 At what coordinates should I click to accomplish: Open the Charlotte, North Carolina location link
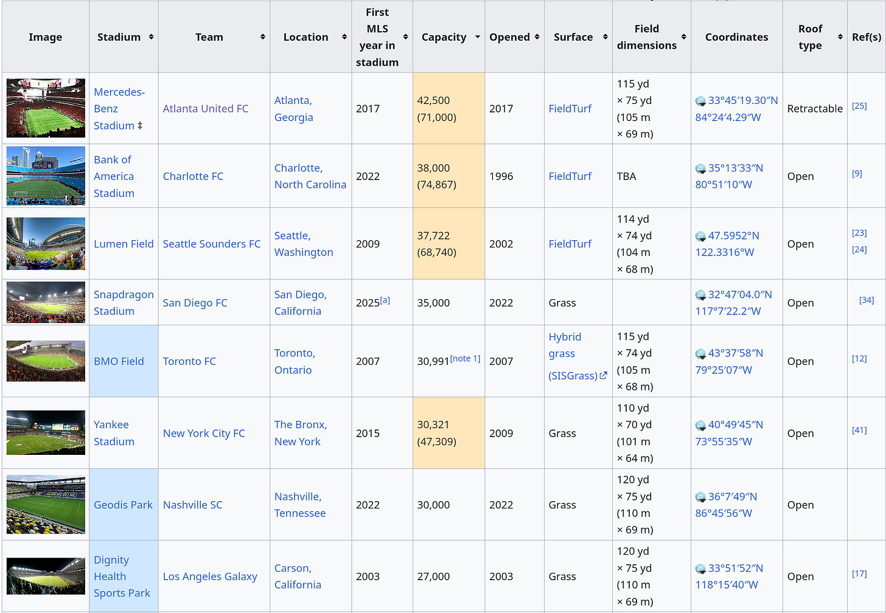310,176
